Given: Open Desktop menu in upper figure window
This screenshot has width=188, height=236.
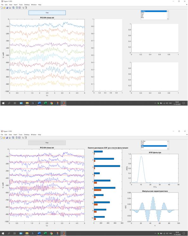Looking at the screenshot, I should coord(27,5).
